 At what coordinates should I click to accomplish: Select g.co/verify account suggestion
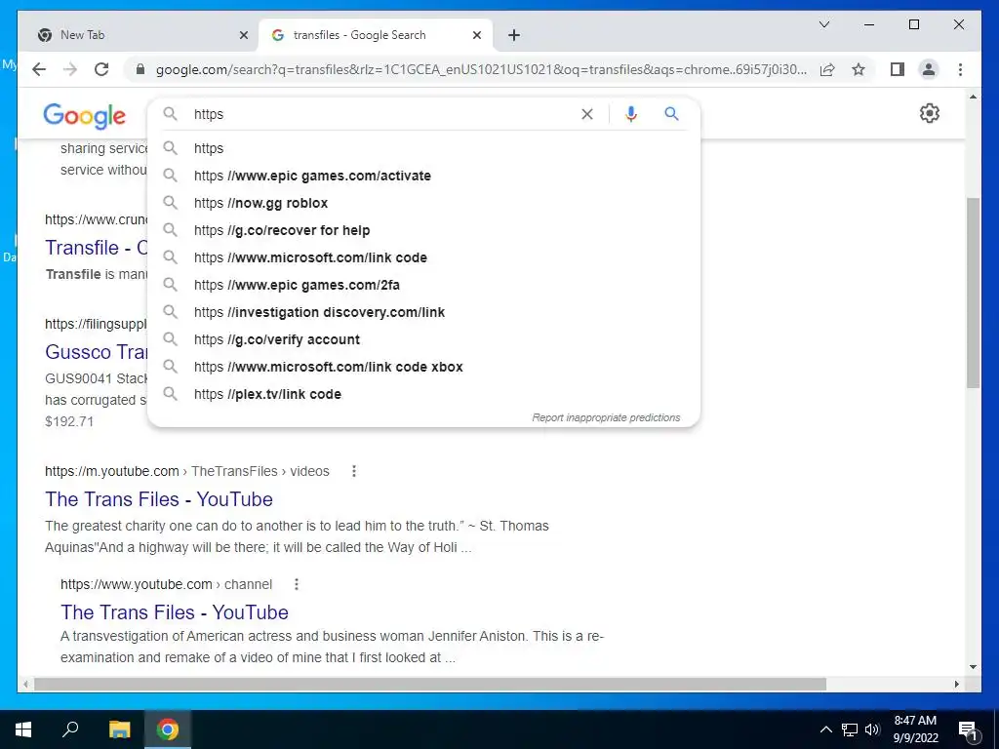[x=423, y=339]
